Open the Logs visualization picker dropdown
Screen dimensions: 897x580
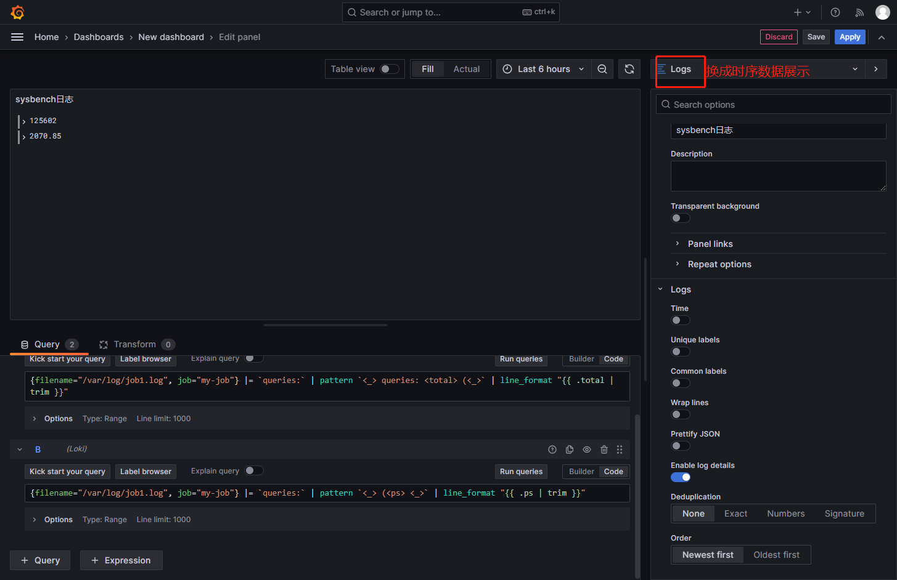(x=758, y=69)
